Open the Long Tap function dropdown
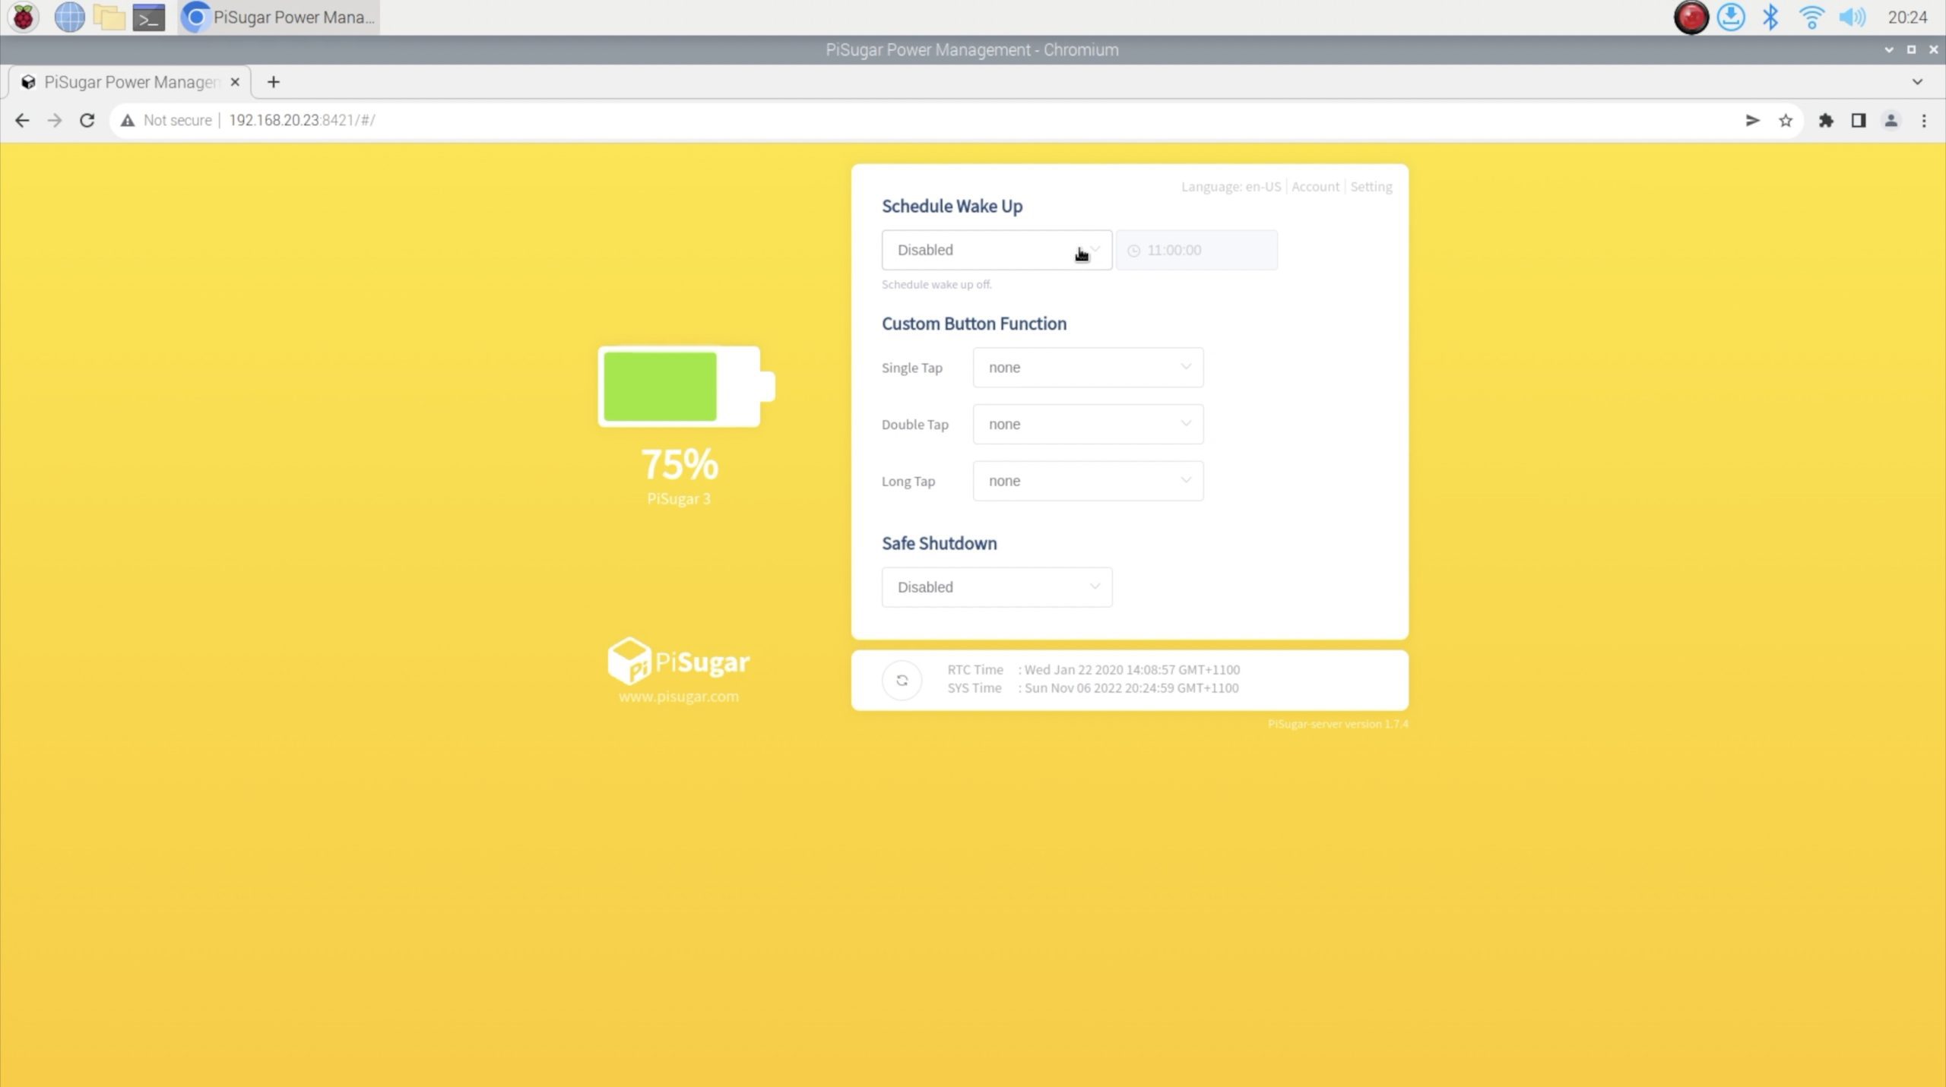This screenshot has height=1087, width=1946. coord(1087,481)
